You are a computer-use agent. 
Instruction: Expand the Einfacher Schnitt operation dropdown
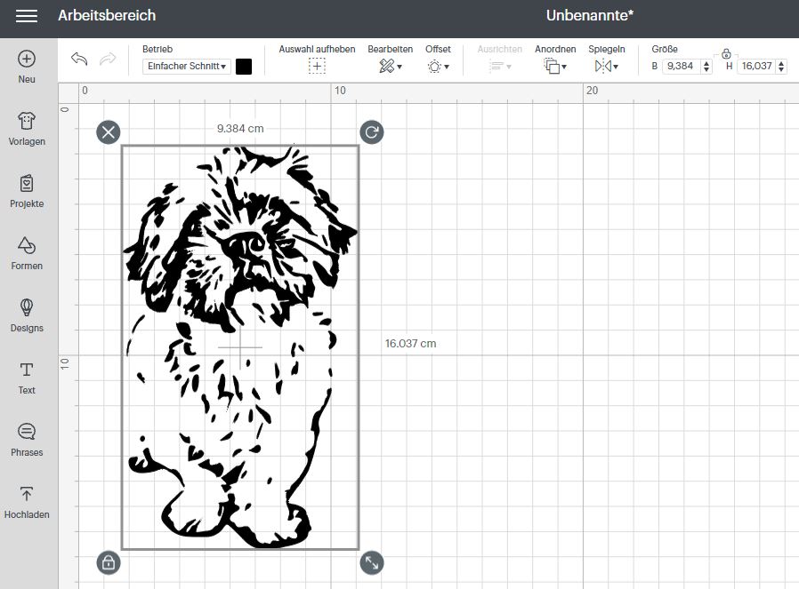click(x=187, y=67)
